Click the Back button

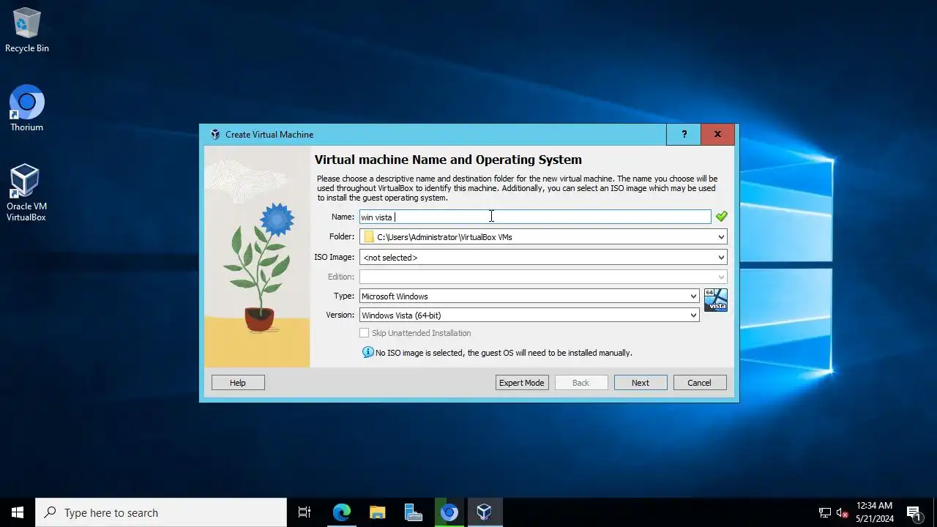tap(581, 383)
